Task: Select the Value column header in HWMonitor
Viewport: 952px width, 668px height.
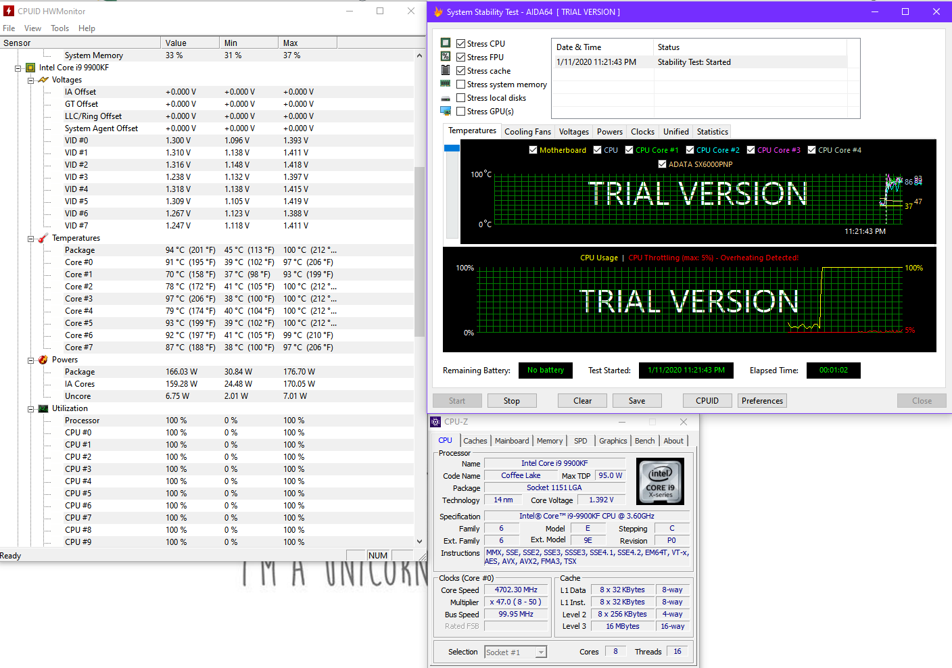Action: point(191,43)
